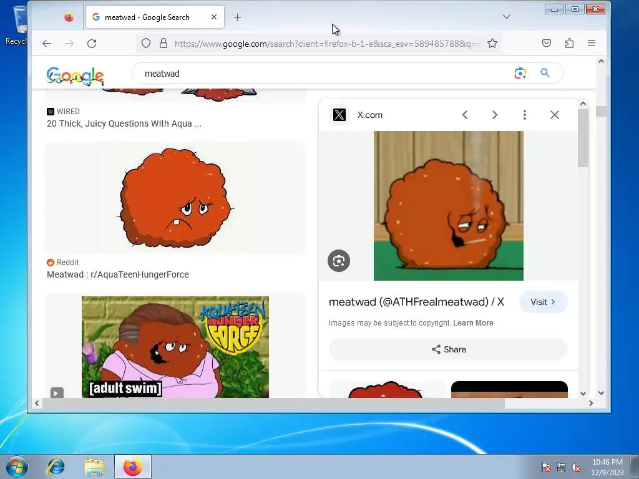This screenshot has height=479, width=639.
Task: Open the Learn More copyright link
Action: [473, 323]
